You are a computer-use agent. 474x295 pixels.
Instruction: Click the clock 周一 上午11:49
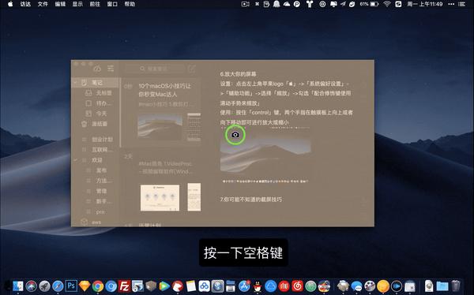coord(425,4)
